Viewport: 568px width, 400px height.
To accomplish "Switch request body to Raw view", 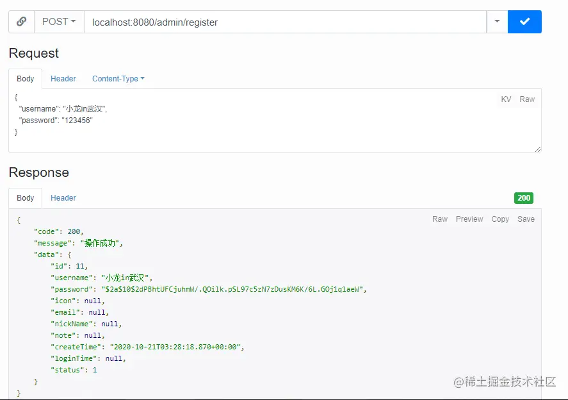I will (x=527, y=99).
